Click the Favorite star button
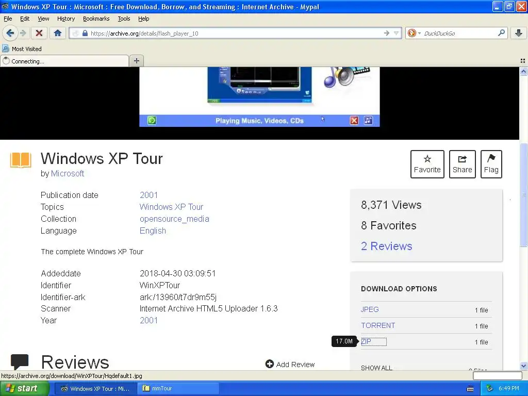The image size is (528, 396). click(x=427, y=164)
